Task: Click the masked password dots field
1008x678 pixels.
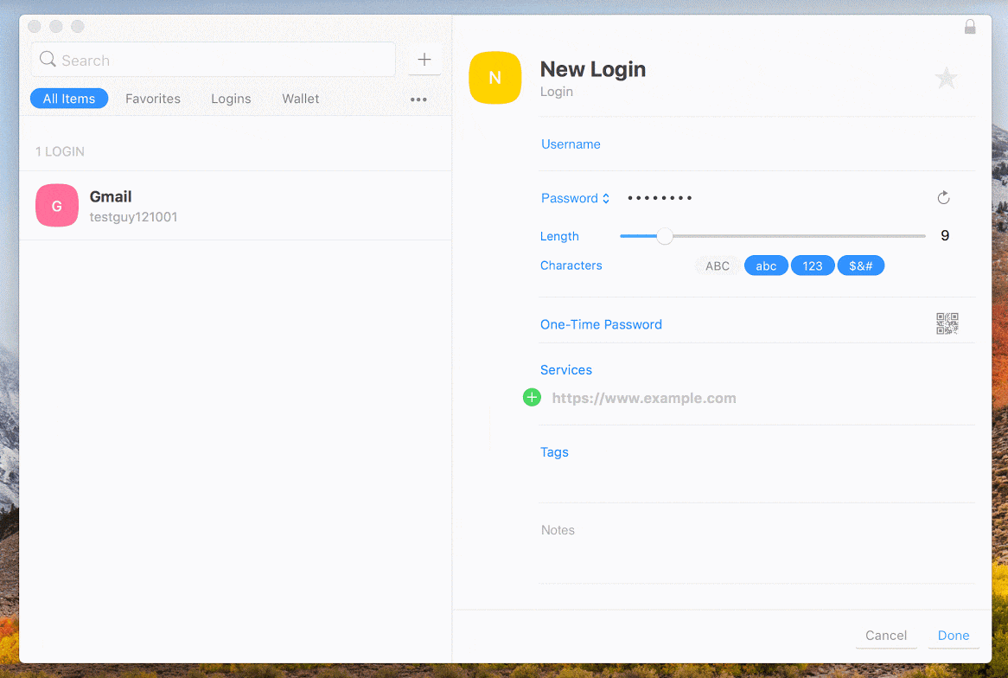Action: point(660,198)
